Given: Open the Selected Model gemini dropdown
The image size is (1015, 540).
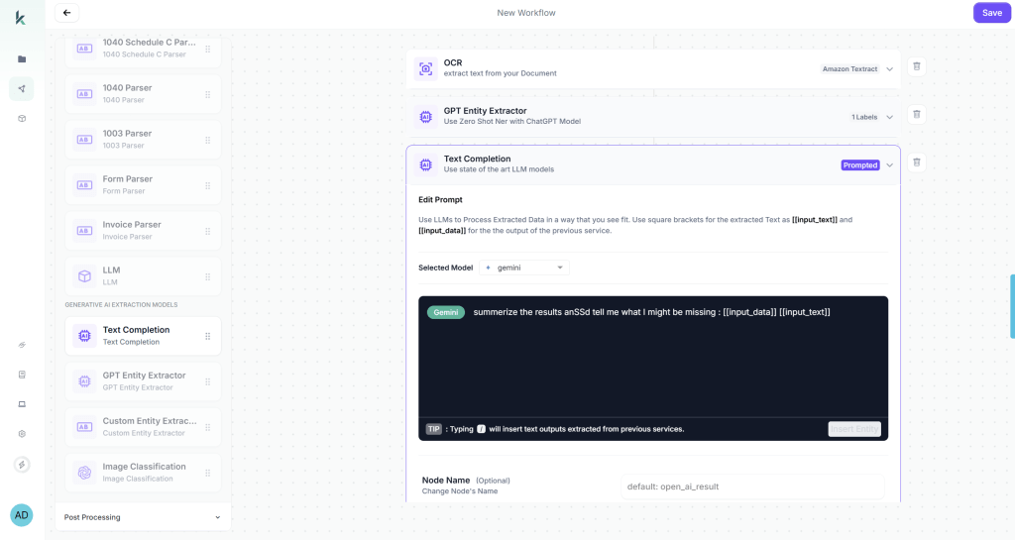Looking at the screenshot, I should tap(524, 268).
